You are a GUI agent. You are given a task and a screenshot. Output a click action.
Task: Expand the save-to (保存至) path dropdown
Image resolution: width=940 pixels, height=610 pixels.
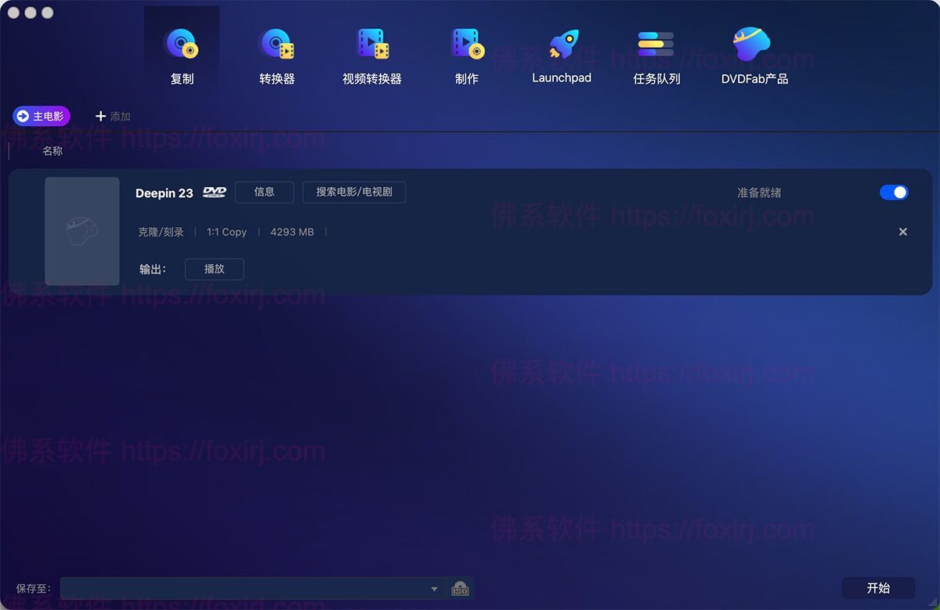(x=434, y=589)
